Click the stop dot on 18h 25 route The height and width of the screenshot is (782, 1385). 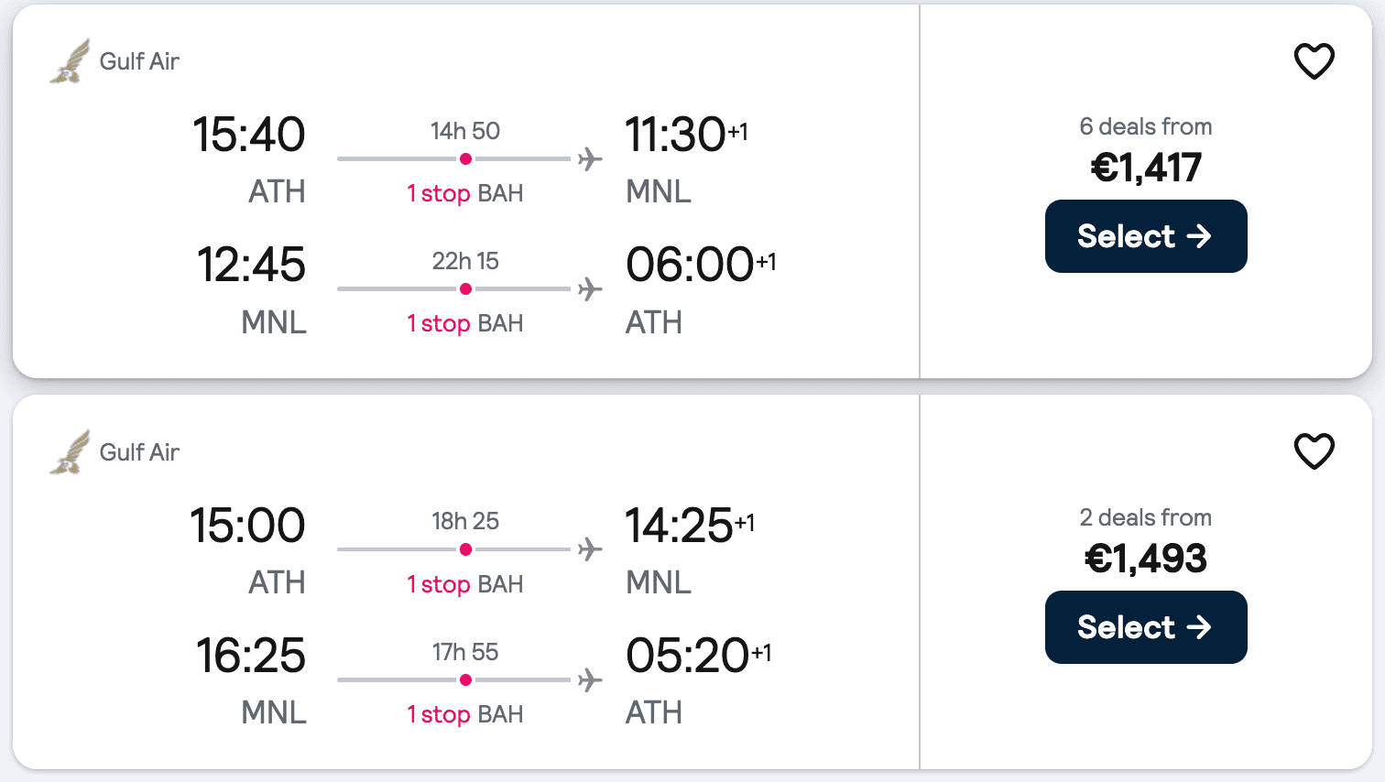[465, 550]
